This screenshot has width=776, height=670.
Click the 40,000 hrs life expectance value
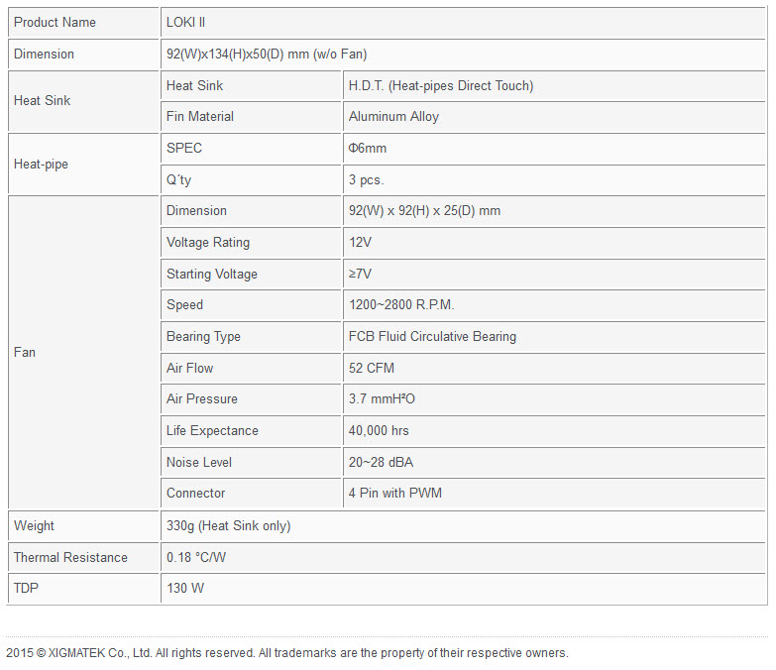379,430
